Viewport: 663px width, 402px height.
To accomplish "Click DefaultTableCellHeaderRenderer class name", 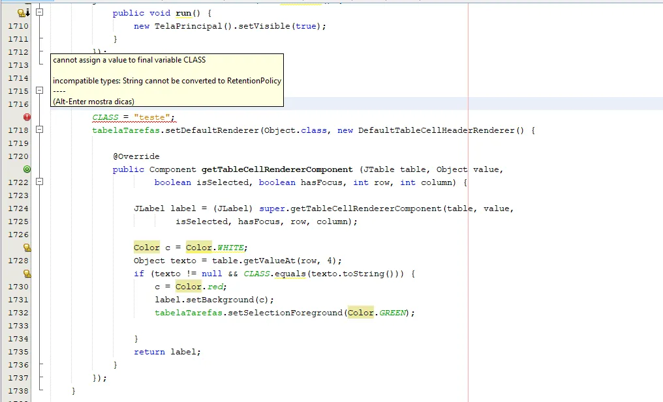I will (x=437, y=130).
